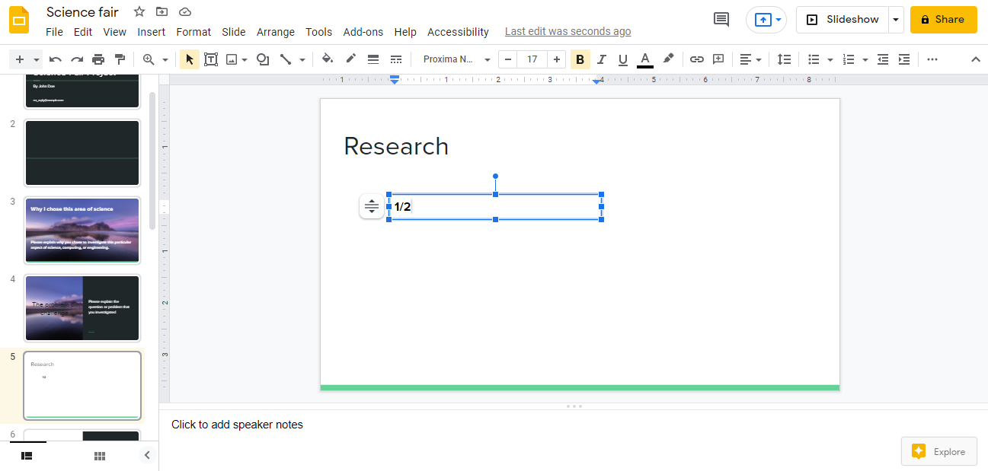The image size is (988, 471).
Task: Toggle underline formatting
Action: click(x=622, y=59)
